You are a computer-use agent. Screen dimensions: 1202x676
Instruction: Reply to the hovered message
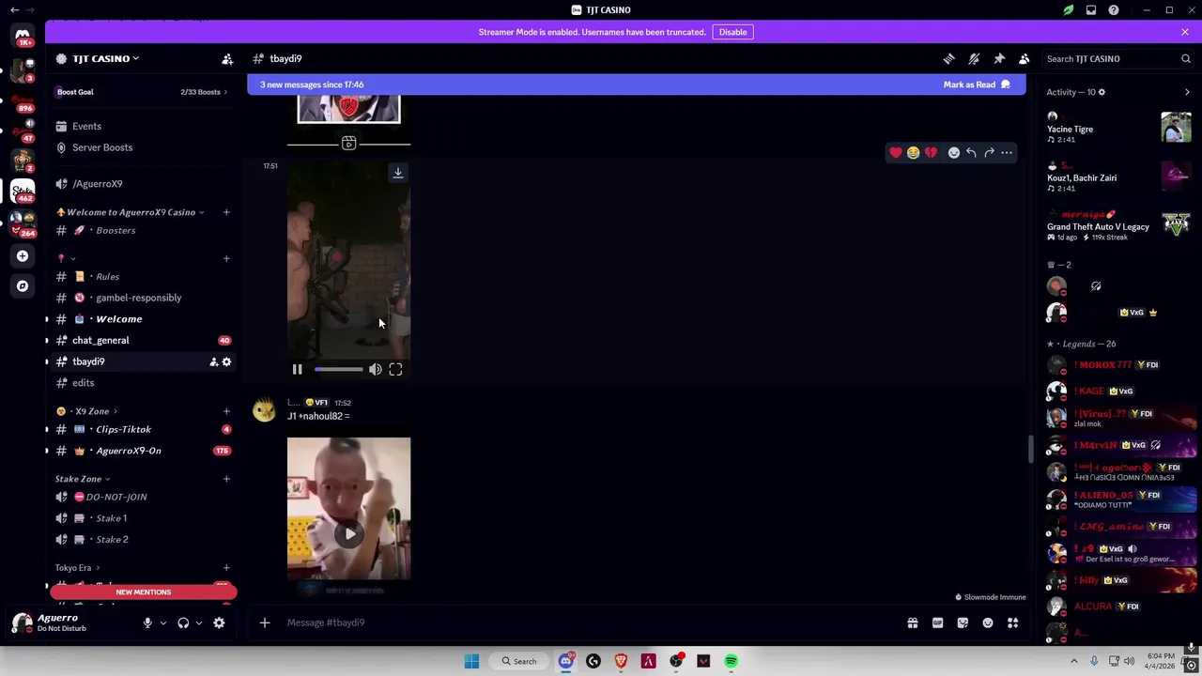point(971,152)
